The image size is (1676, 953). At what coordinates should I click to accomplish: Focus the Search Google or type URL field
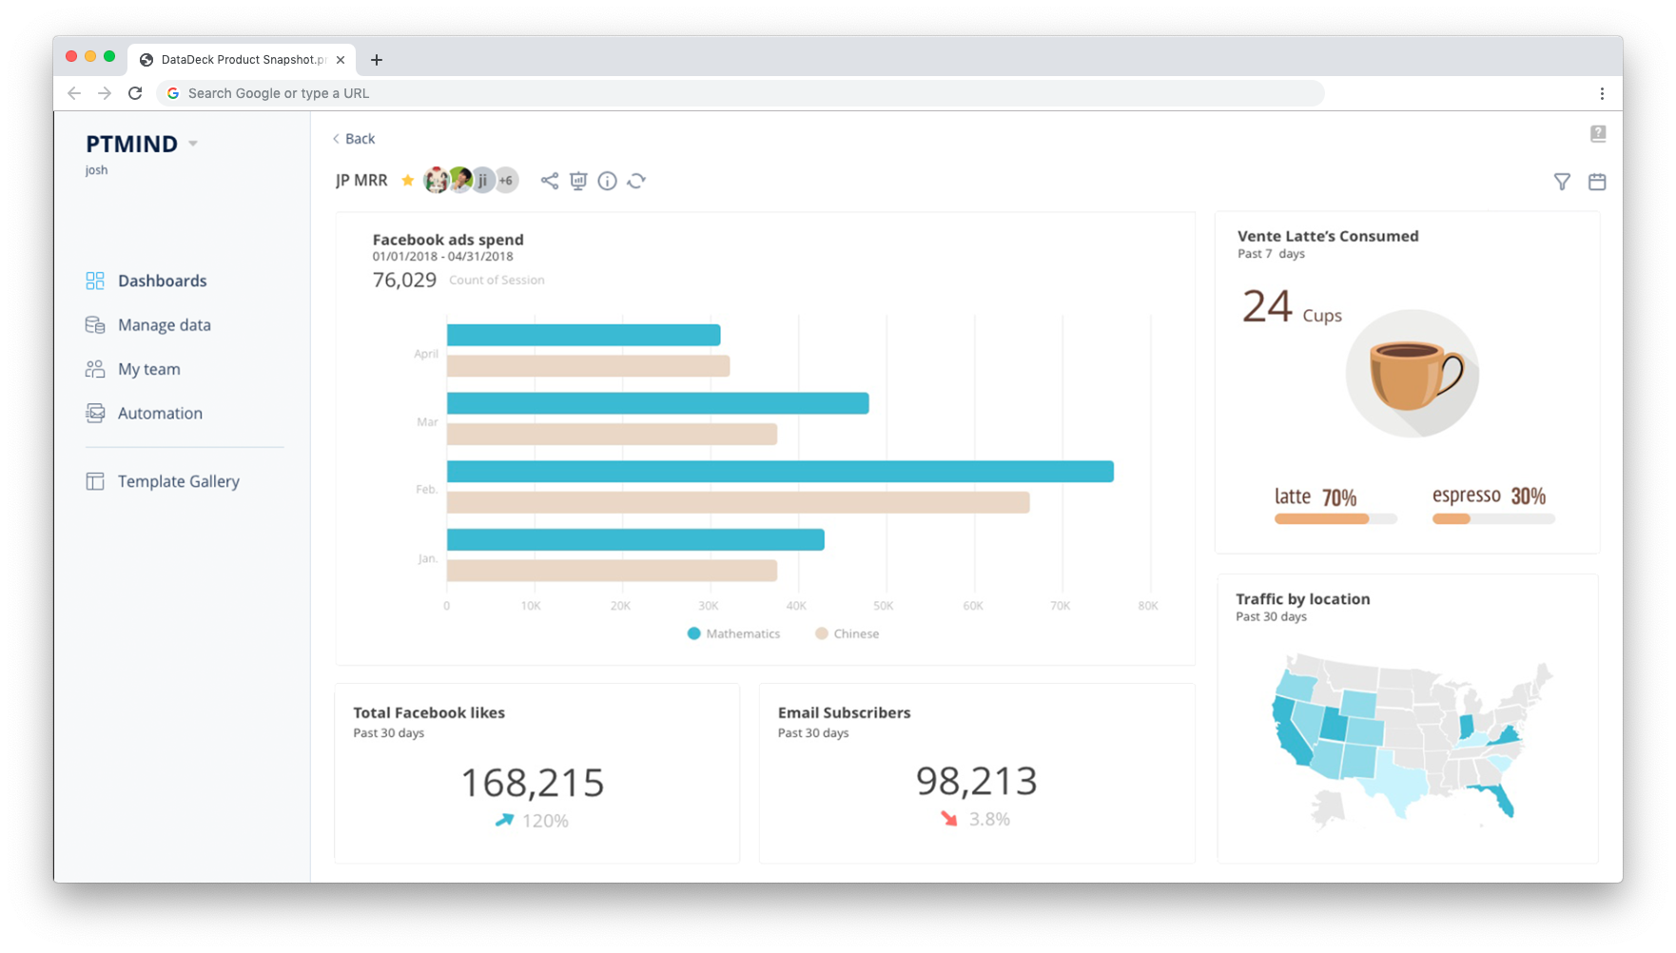point(740,93)
